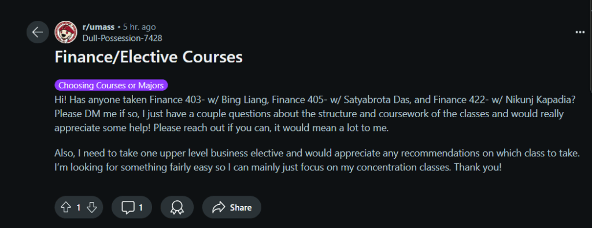The height and width of the screenshot is (228, 592).
Task: Filter by Choosing Courses or Majors flair
Action: 111,85
